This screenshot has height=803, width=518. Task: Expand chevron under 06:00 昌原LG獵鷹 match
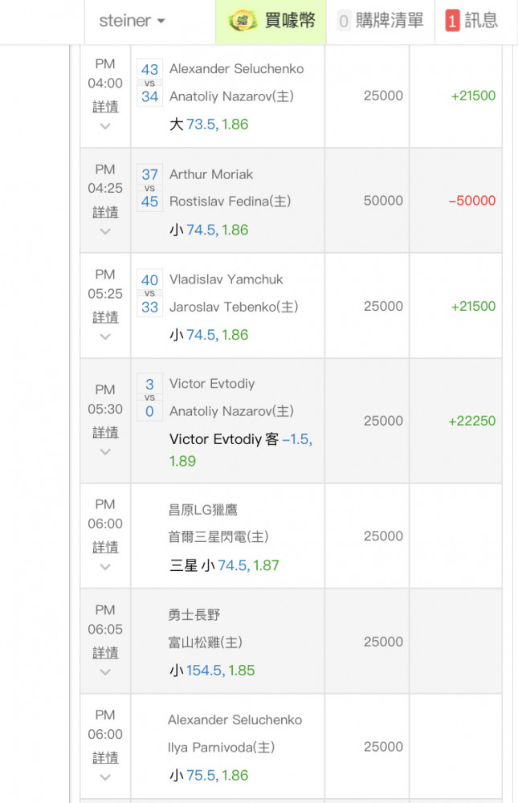[x=105, y=566]
